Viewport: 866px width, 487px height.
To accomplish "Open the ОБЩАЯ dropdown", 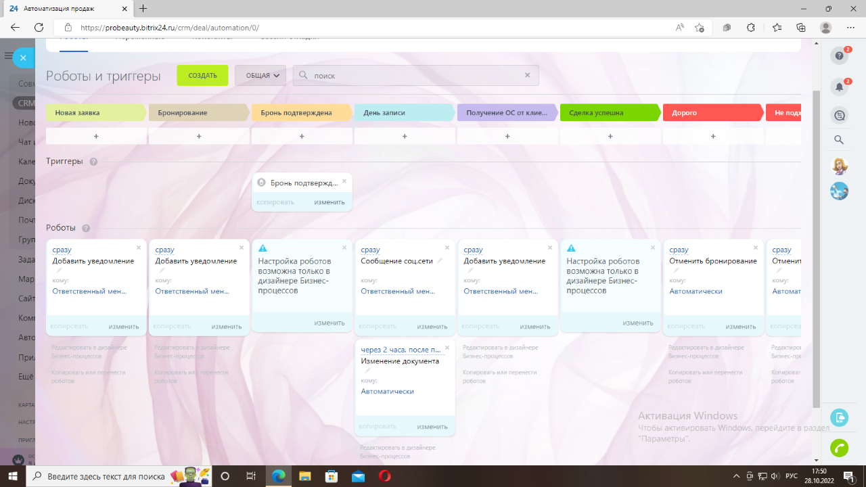I will pyautogui.click(x=260, y=76).
